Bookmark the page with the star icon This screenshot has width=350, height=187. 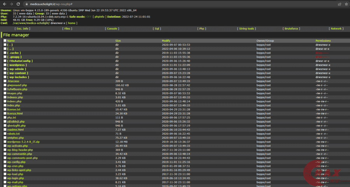346,4
